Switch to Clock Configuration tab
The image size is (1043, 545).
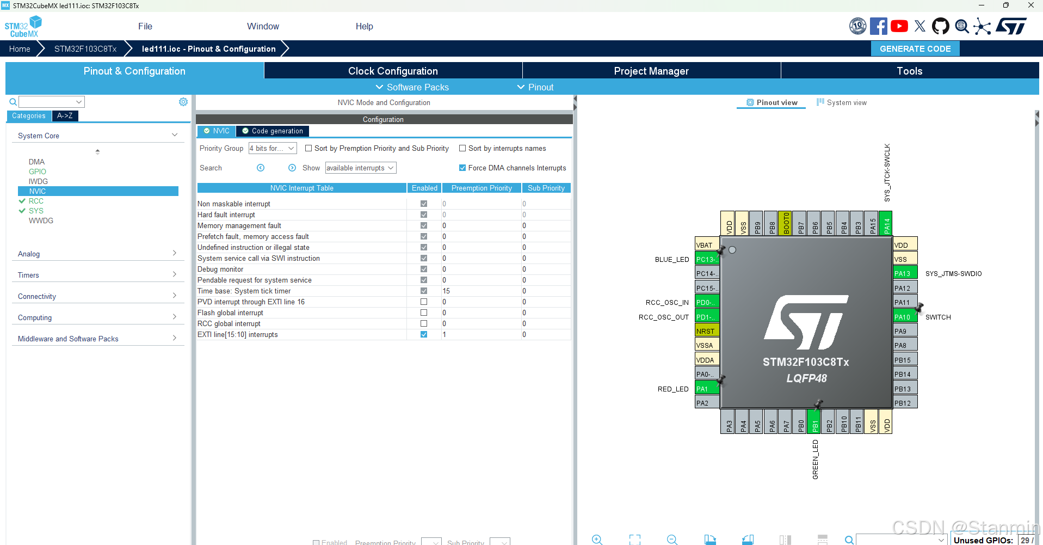[x=393, y=71]
